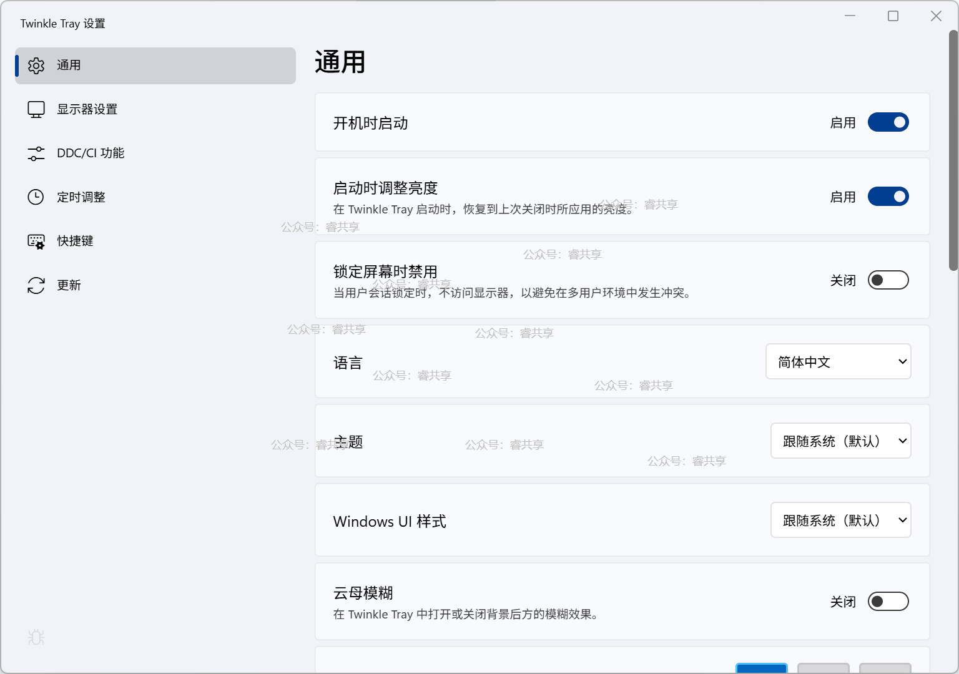
Task: Open the Windows UI 样式 dropdown
Action: 840,520
